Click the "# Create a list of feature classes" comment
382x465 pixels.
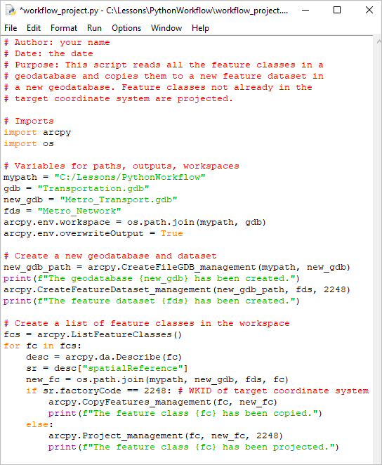[146, 324]
